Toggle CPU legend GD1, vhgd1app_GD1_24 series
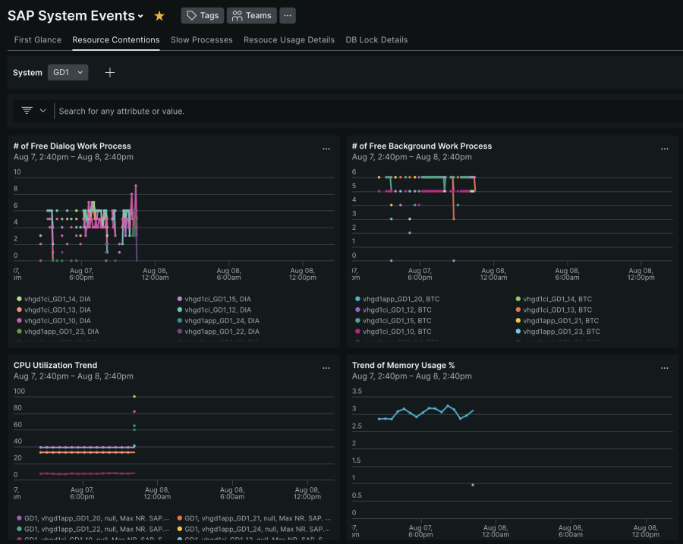The height and width of the screenshot is (544, 683). point(254,529)
